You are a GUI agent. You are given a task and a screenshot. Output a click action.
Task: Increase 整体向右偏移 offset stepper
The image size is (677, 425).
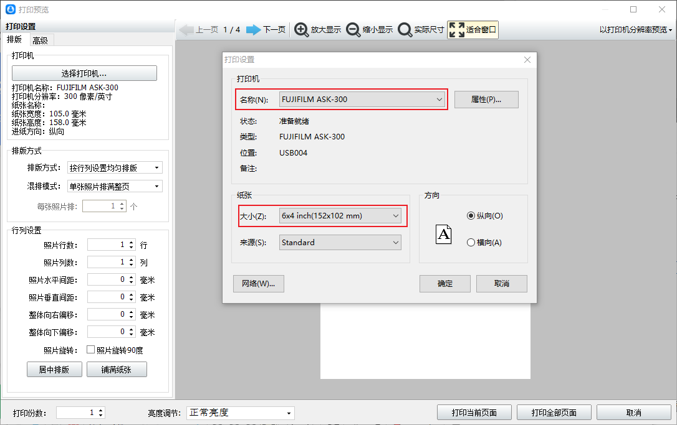(x=132, y=312)
